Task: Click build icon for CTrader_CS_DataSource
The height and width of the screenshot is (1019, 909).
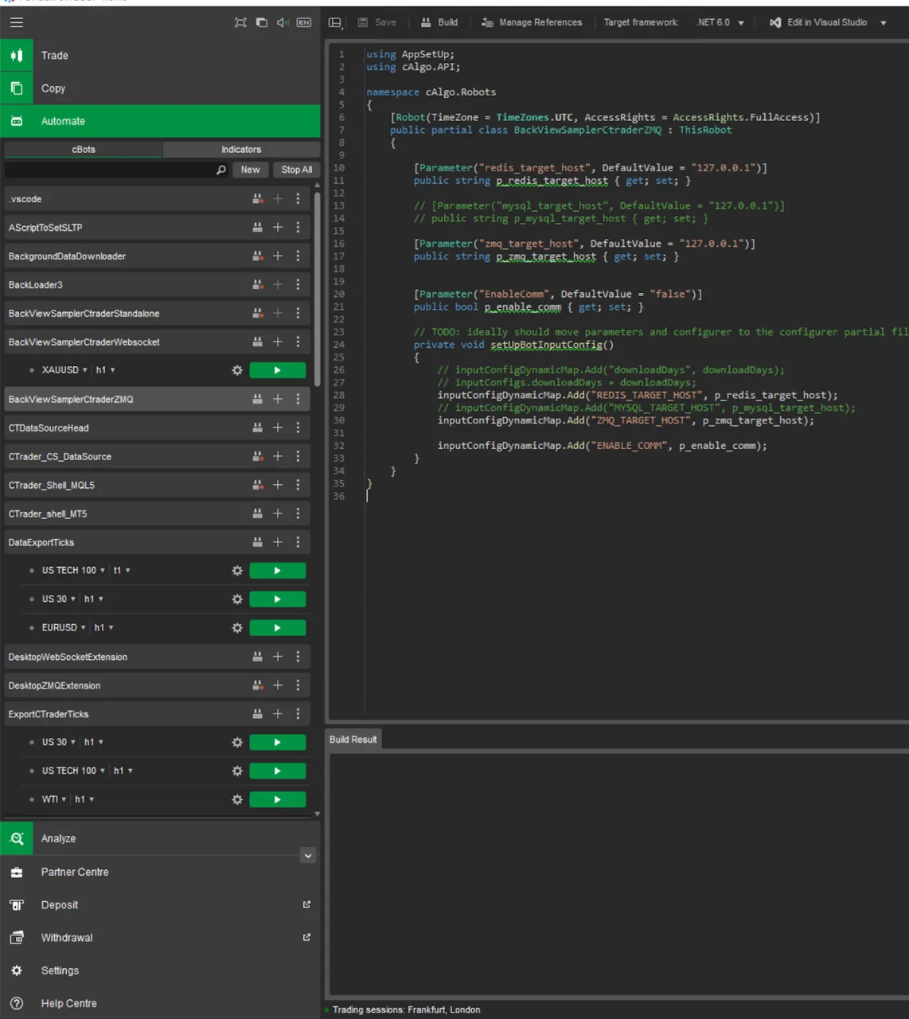Action: click(257, 456)
